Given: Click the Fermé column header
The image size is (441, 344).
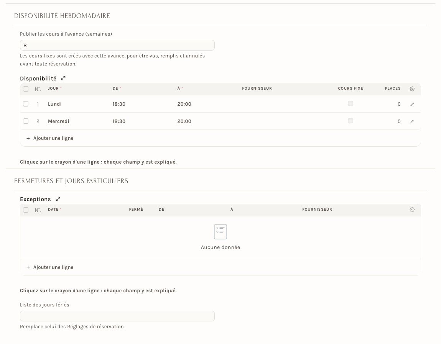Looking at the screenshot, I should coord(136,210).
